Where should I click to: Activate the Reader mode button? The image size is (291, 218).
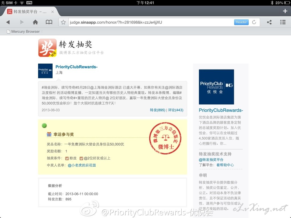click(241, 22)
